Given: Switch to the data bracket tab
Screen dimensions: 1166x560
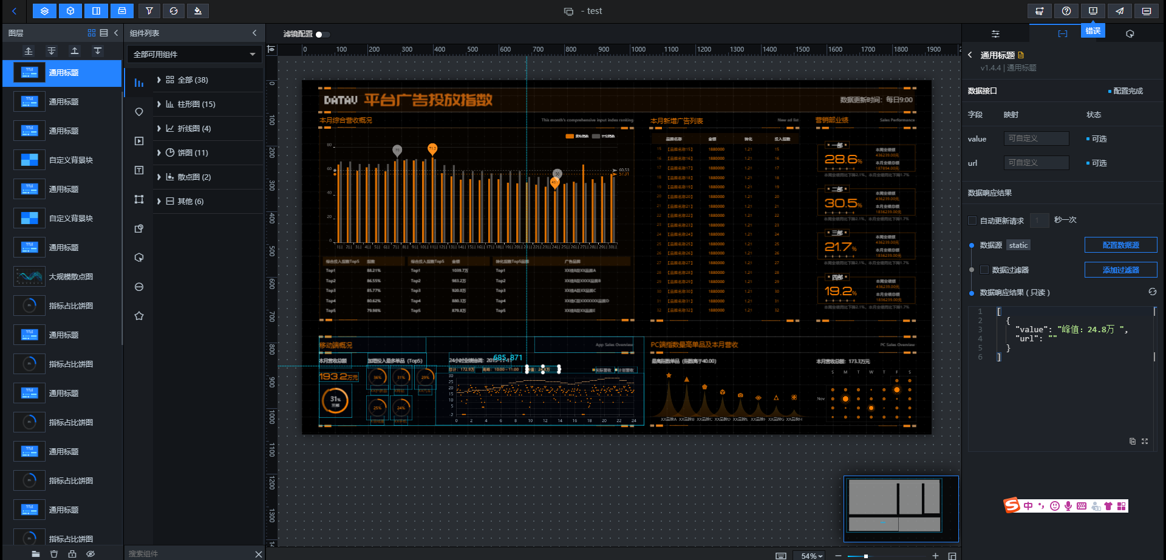Looking at the screenshot, I should [x=1063, y=34].
